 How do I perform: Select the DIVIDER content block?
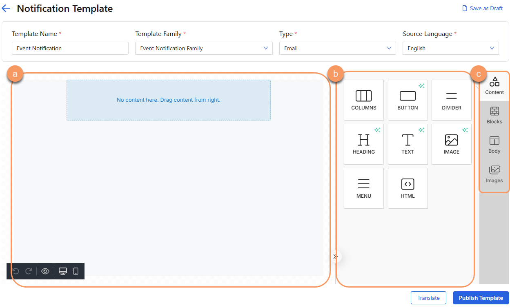coord(451,100)
